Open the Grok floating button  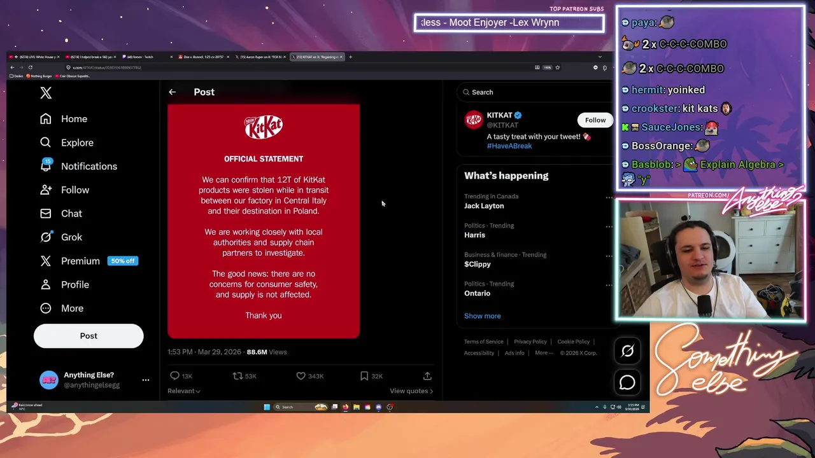[627, 350]
